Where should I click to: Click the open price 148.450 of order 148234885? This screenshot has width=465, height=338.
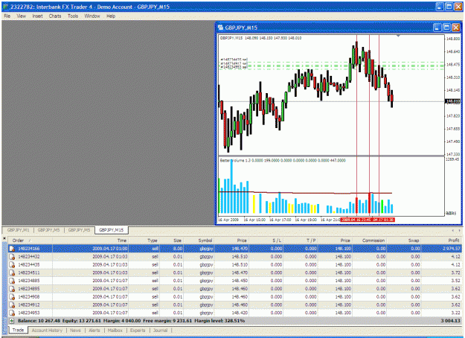tap(240, 281)
